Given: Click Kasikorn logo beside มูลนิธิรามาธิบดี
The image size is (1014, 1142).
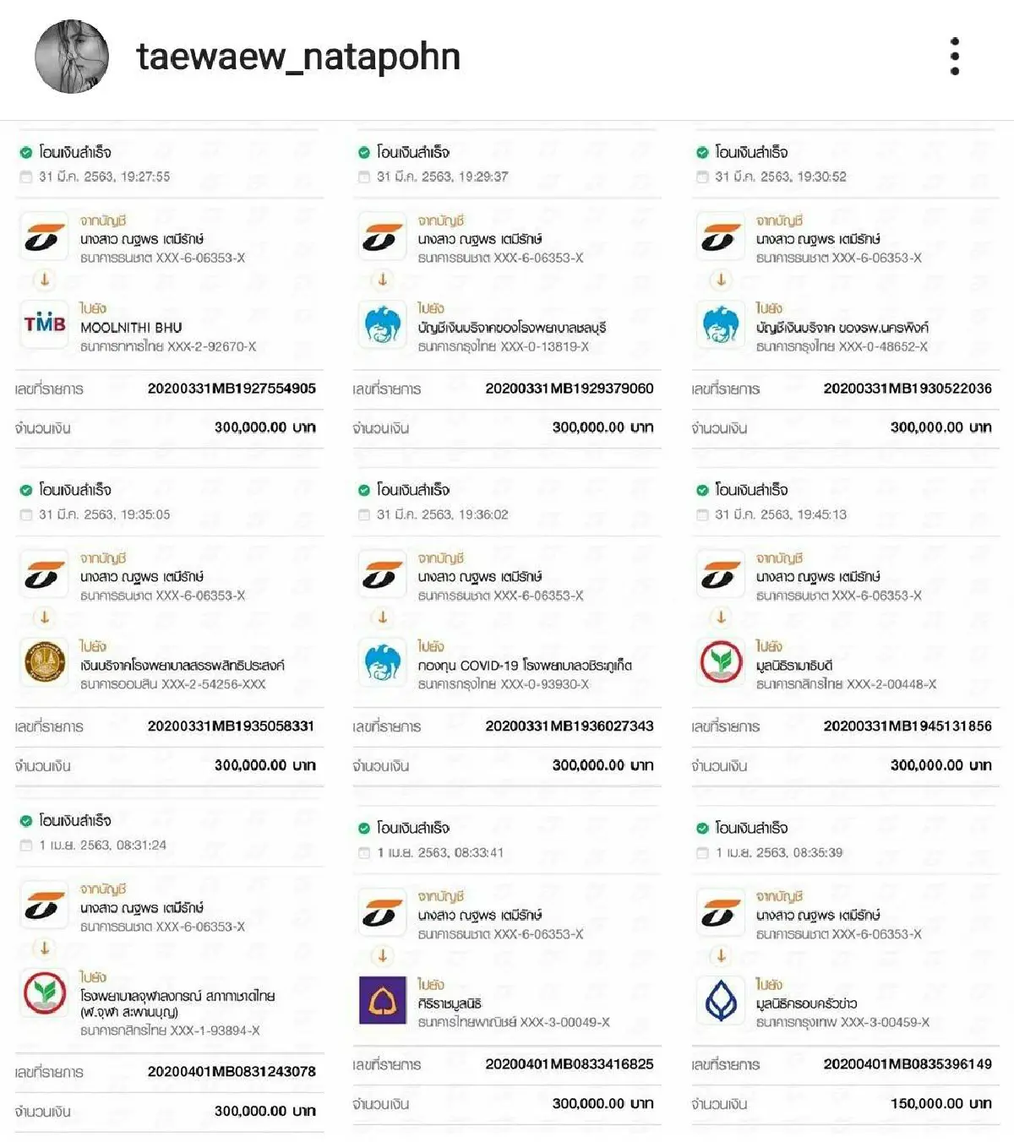Looking at the screenshot, I should [721, 662].
